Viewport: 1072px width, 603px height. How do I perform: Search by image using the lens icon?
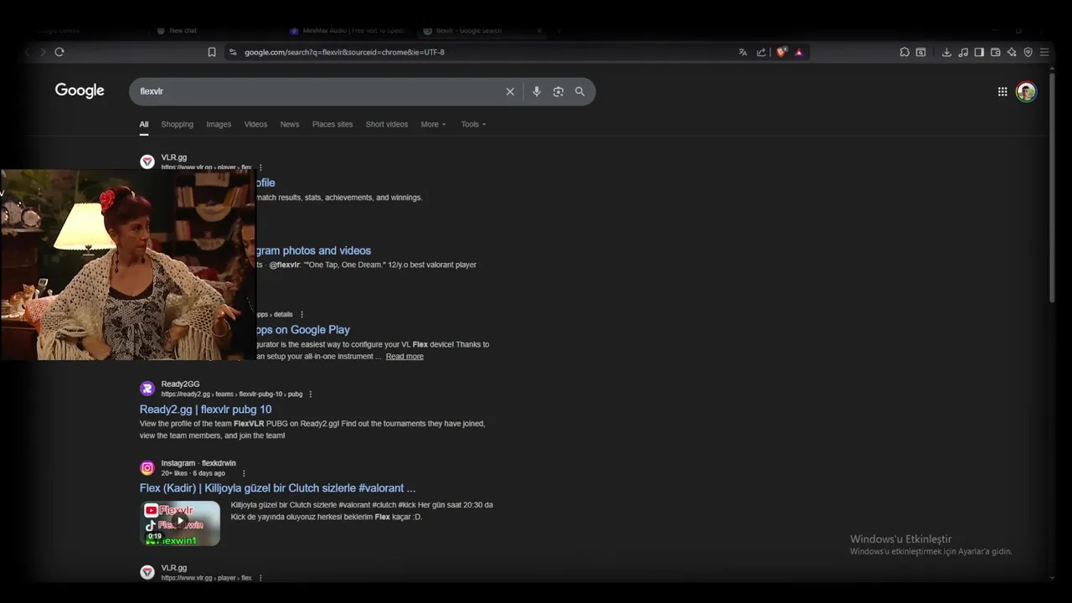[x=559, y=91]
